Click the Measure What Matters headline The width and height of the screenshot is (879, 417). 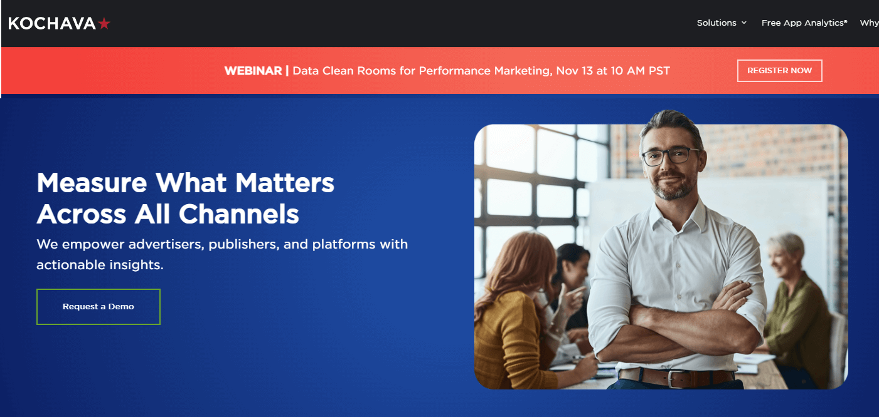click(x=185, y=198)
